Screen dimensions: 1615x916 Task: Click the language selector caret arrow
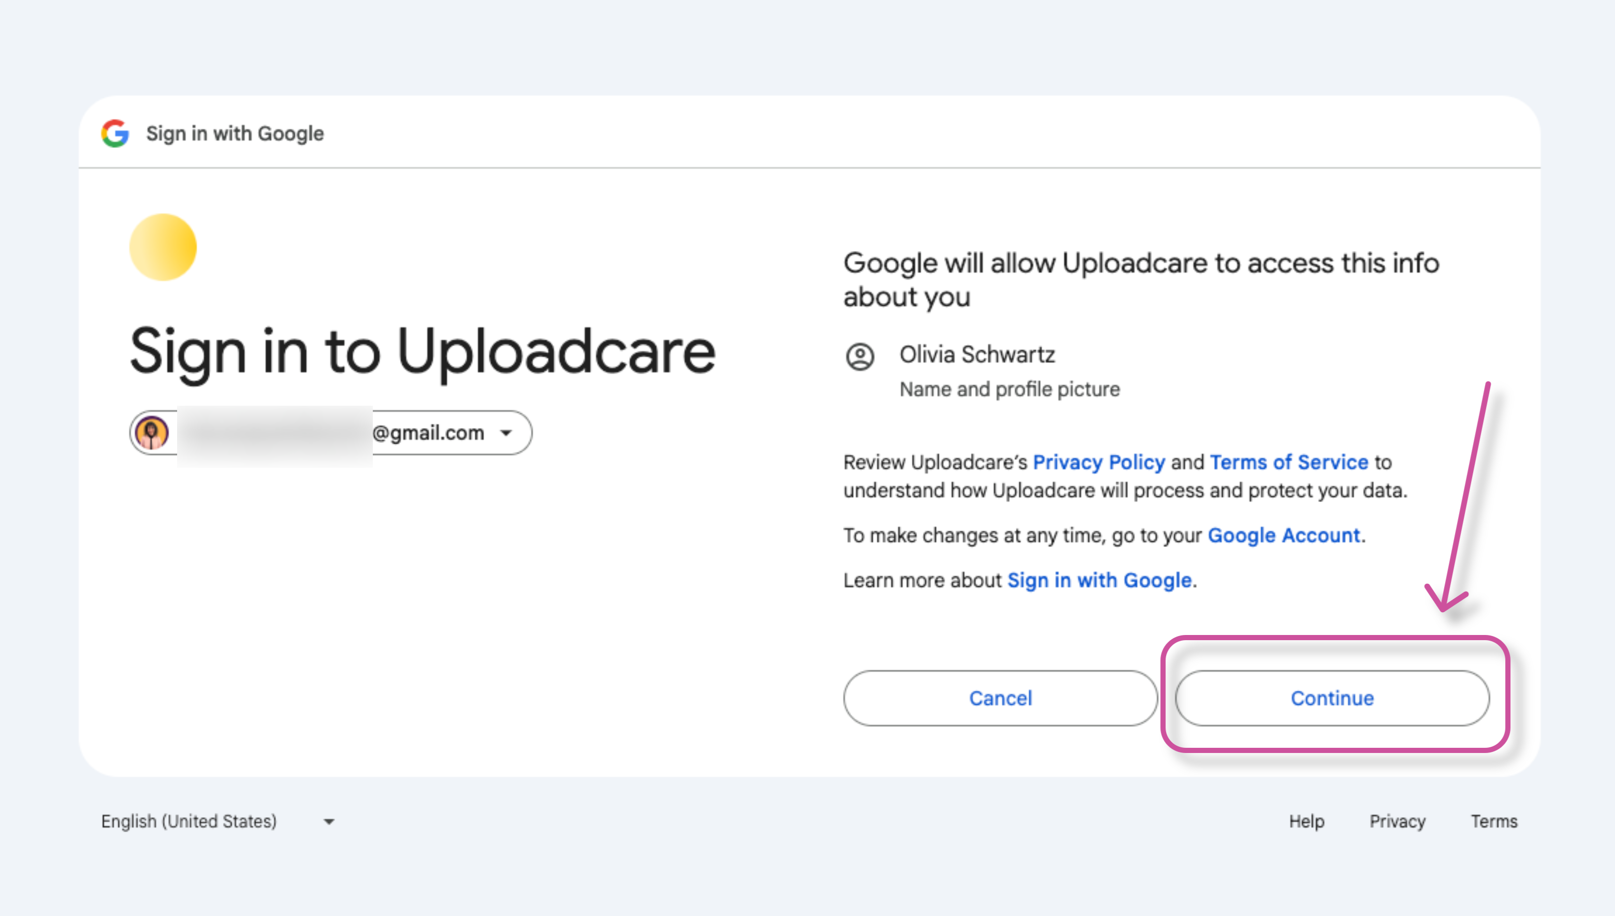click(328, 822)
